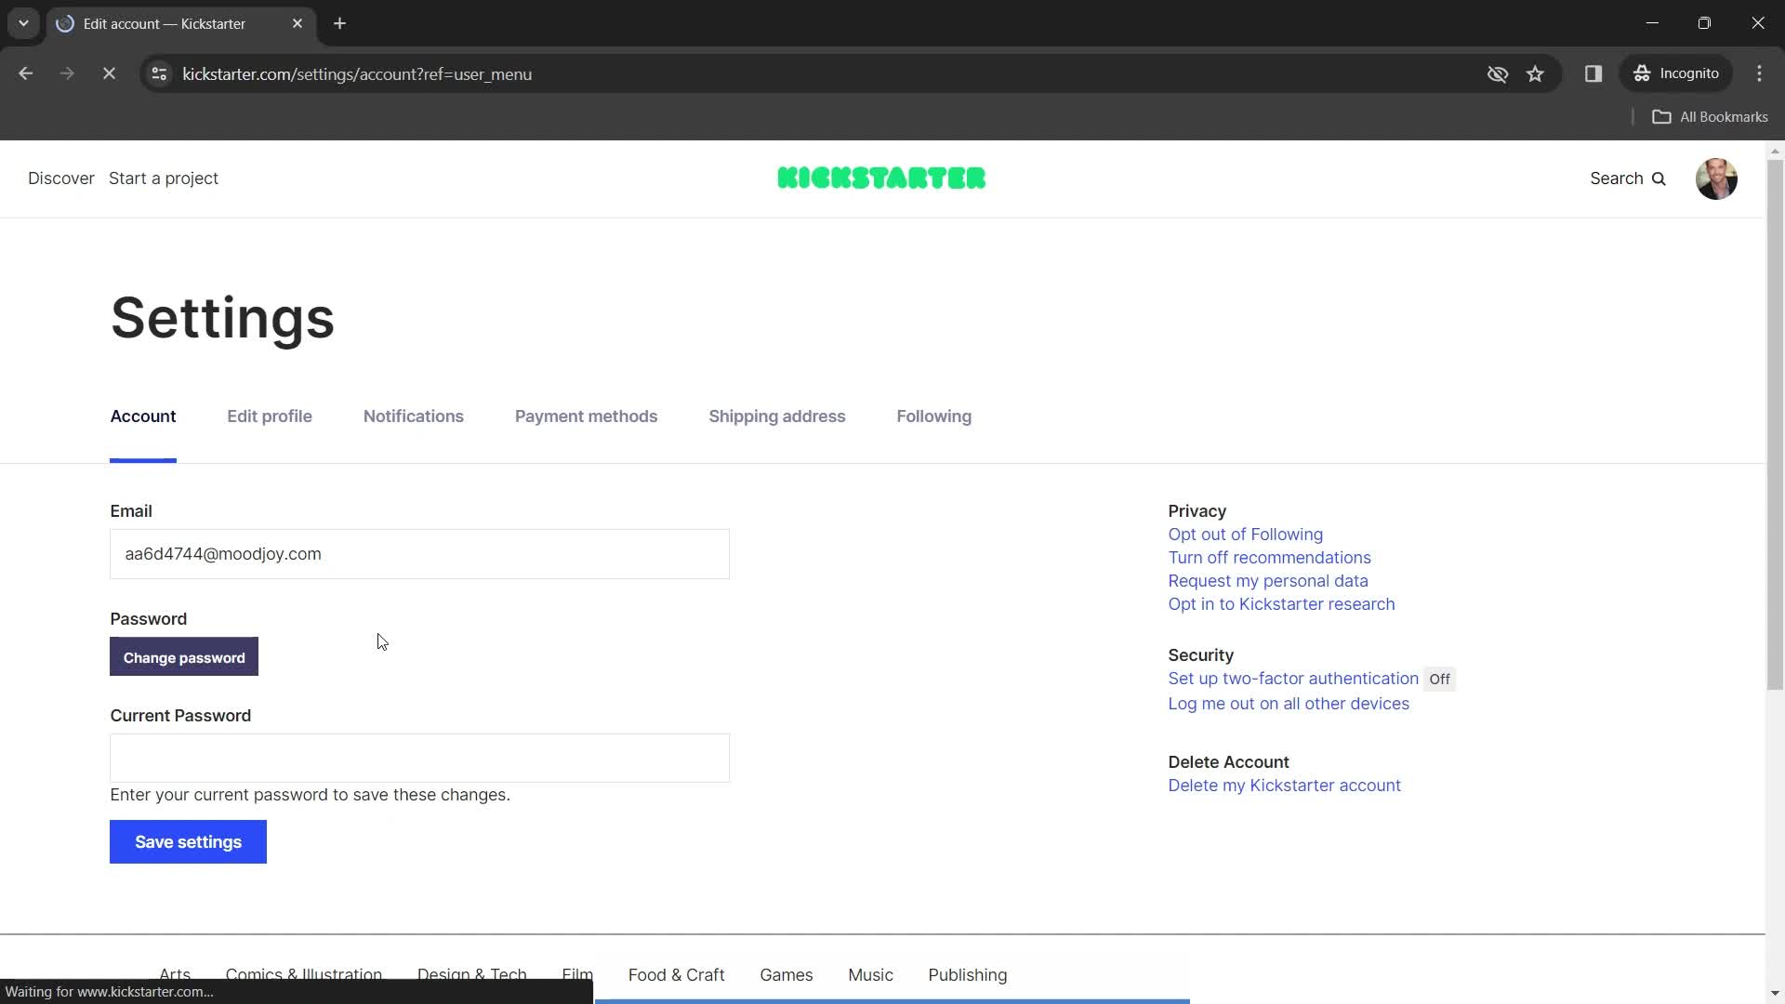Image resolution: width=1785 pixels, height=1004 pixels.
Task: Open the side panel icon
Action: click(x=1593, y=73)
